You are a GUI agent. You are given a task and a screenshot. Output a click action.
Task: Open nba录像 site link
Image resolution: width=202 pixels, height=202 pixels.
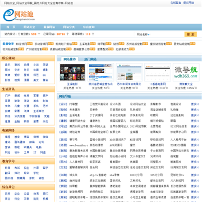(x=114, y=175)
